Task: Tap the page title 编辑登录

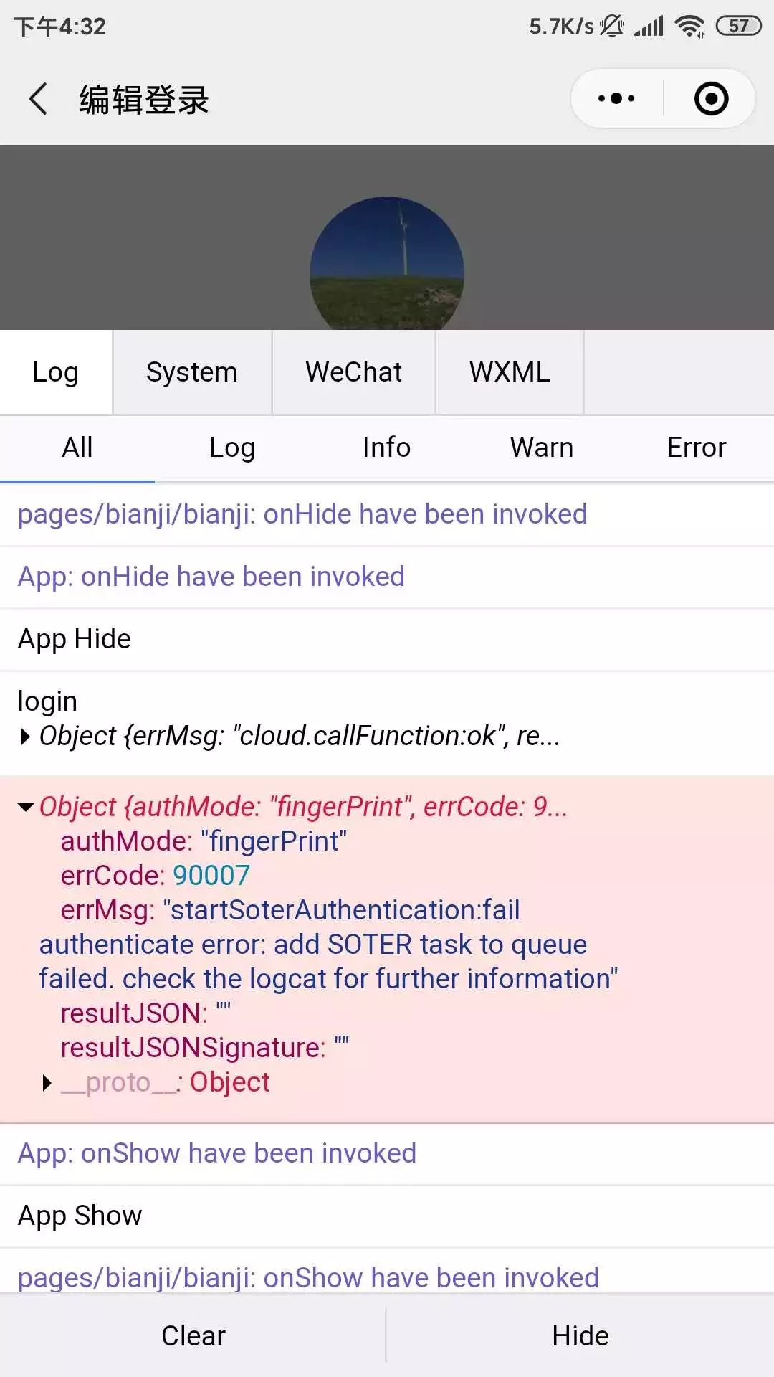Action: (144, 100)
